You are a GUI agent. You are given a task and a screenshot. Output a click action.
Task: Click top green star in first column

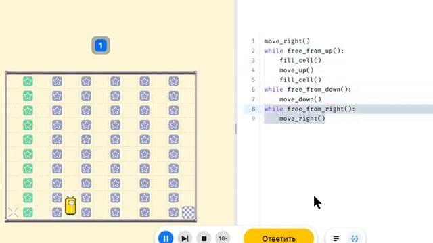(x=28, y=81)
